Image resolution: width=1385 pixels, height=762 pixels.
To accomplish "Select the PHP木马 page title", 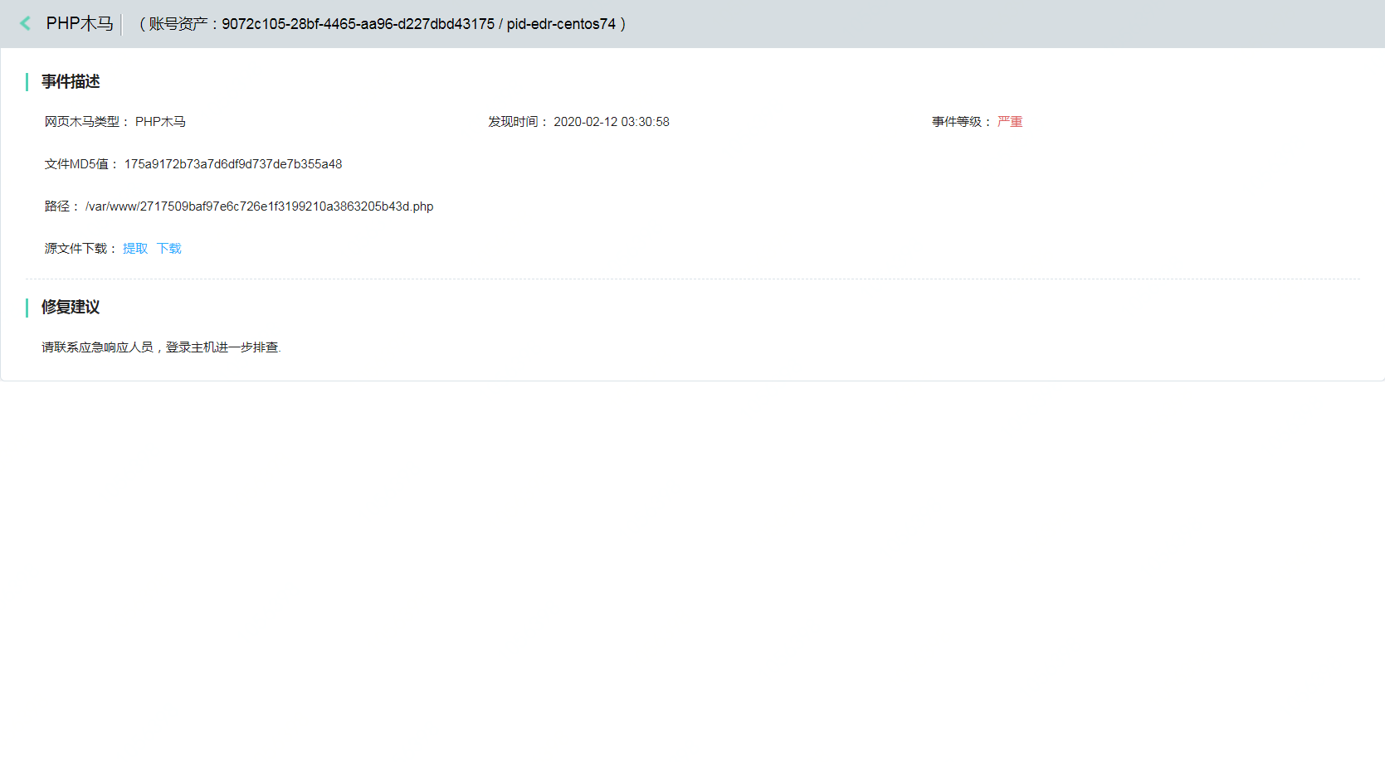I will click(80, 24).
